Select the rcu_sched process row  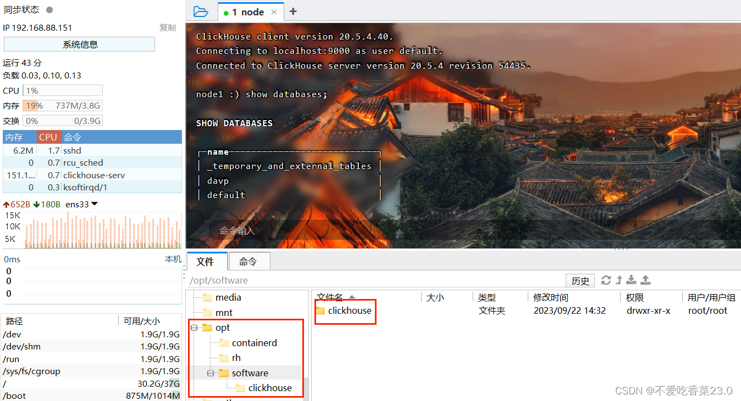click(92, 162)
